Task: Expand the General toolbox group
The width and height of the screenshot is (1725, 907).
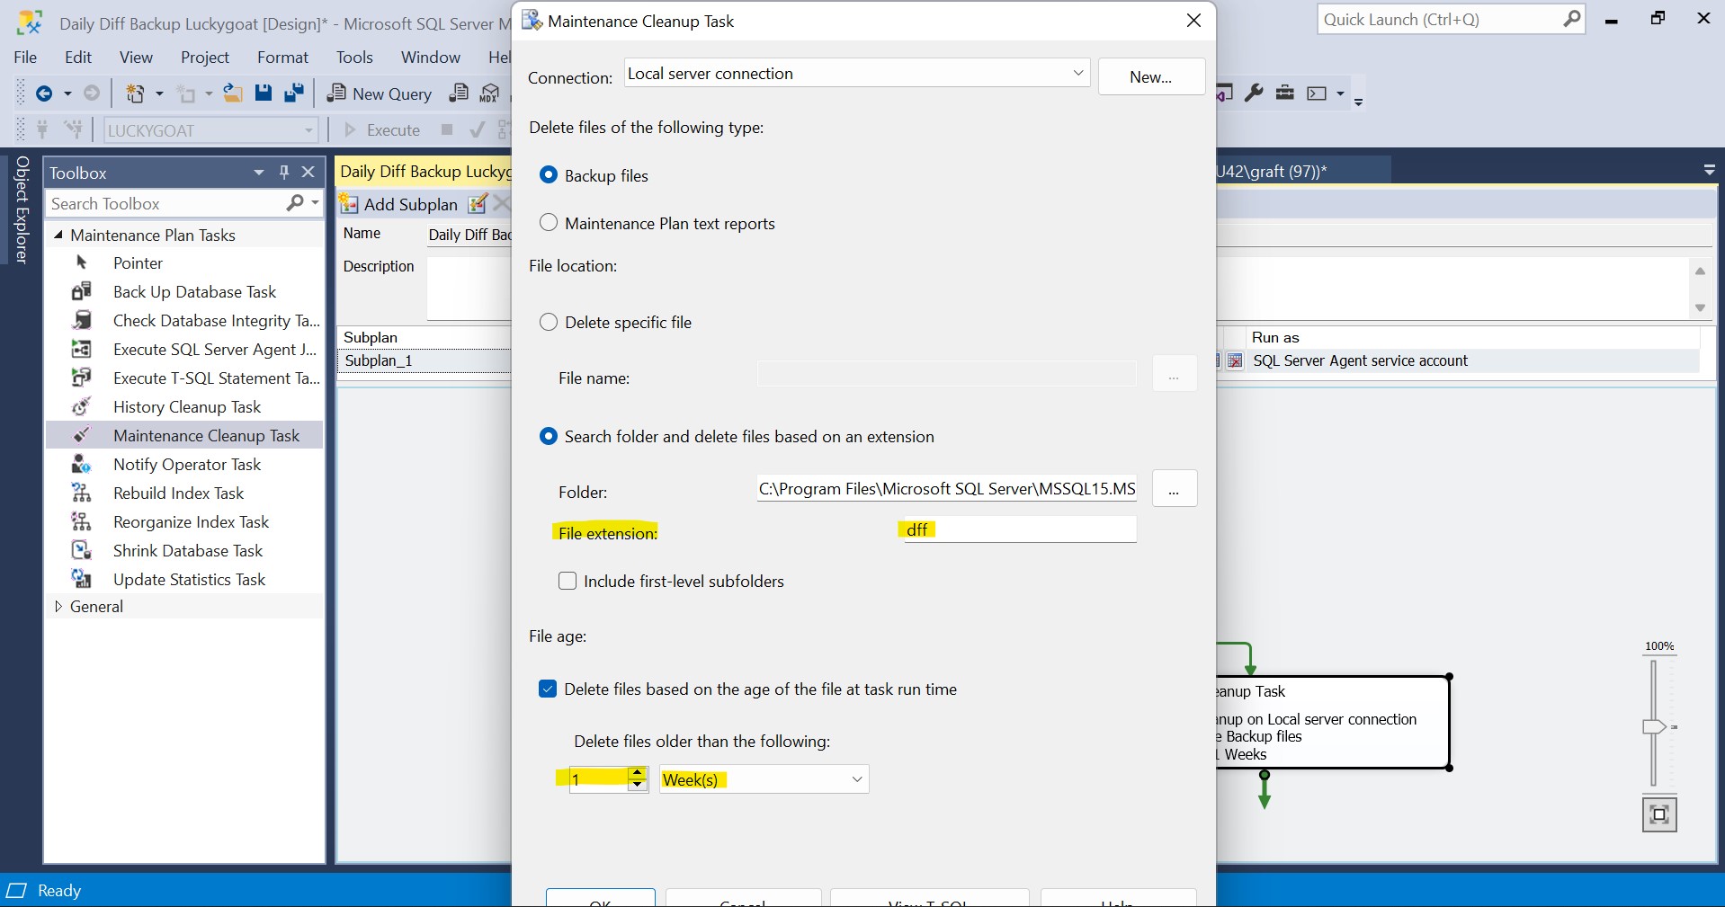Action: click(x=58, y=607)
